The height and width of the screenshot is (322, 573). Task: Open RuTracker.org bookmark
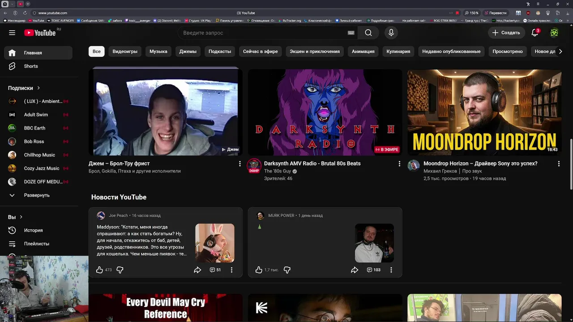(x=290, y=21)
